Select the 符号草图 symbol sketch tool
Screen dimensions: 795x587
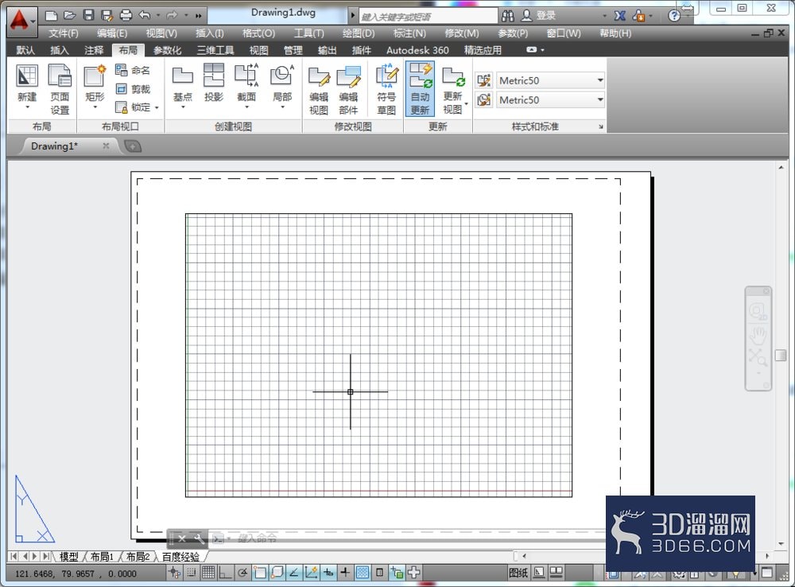tap(386, 89)
